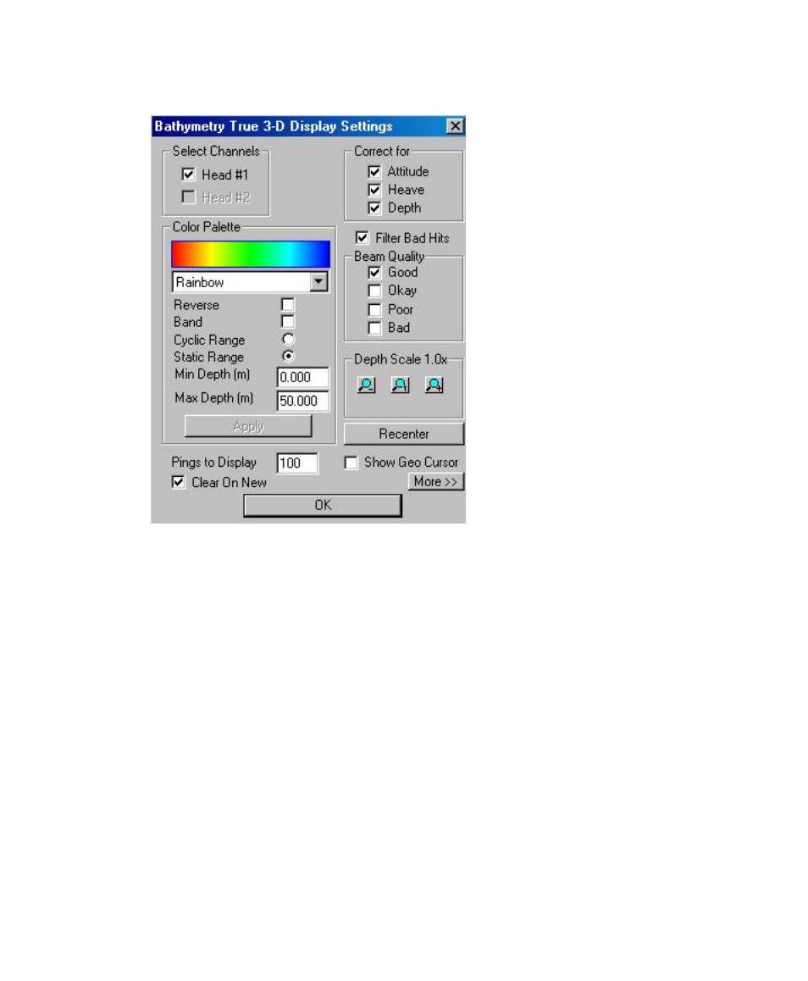
Task: Click the Recenter button
Action: 404,434
